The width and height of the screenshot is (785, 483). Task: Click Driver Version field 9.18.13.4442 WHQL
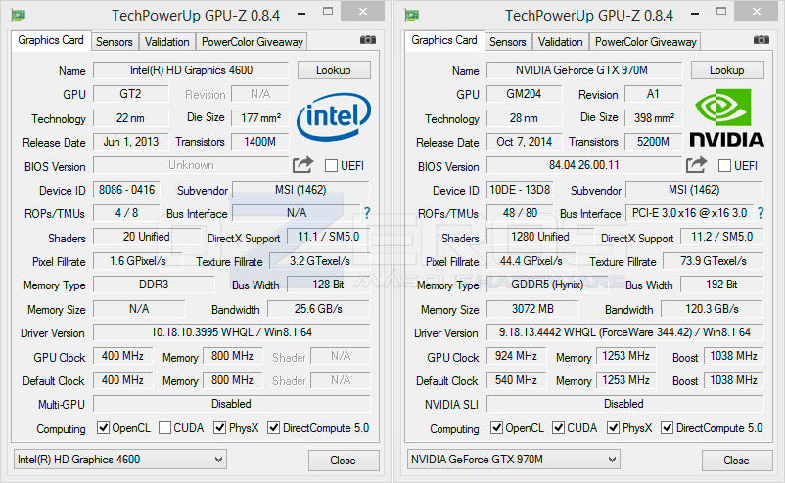[625, 332]
